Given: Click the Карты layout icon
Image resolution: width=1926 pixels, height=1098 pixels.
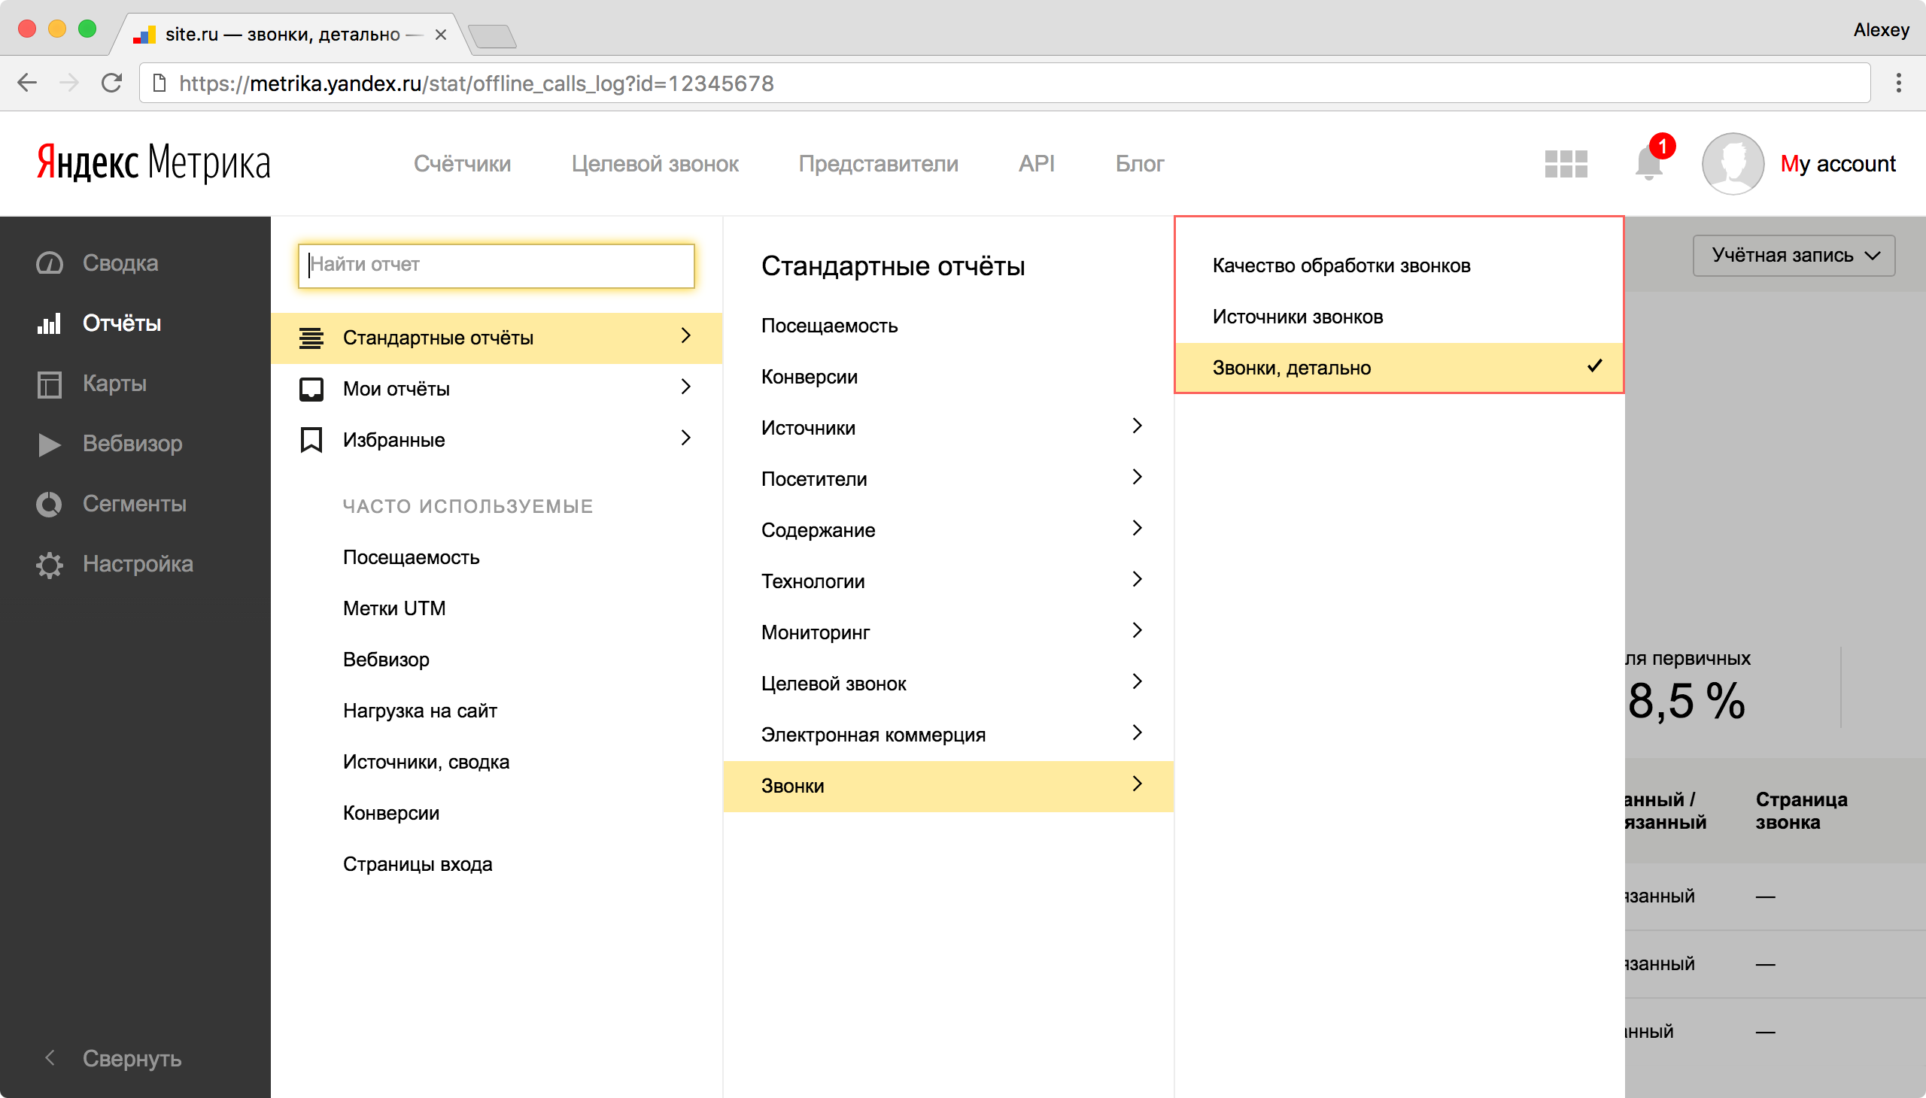Looking at the screenshot, I should 50,384.
